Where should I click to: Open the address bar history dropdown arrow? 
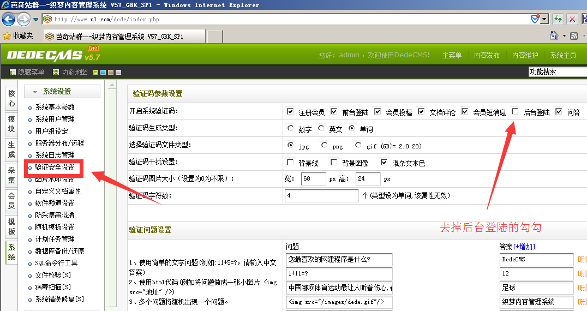(x=544, y=20)
